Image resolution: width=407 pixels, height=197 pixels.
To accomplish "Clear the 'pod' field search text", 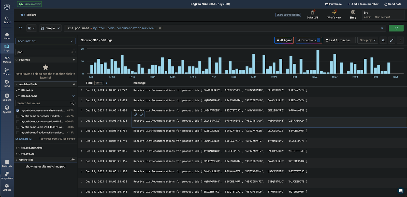I will tap(72, 52).
